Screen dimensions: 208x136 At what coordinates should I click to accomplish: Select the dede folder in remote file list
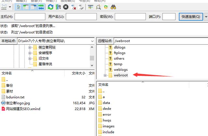107,108
